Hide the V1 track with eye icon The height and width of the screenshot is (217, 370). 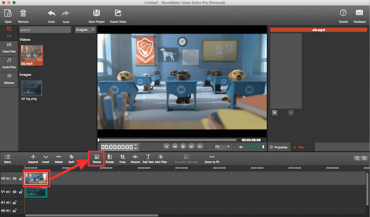tap(15, 192)
